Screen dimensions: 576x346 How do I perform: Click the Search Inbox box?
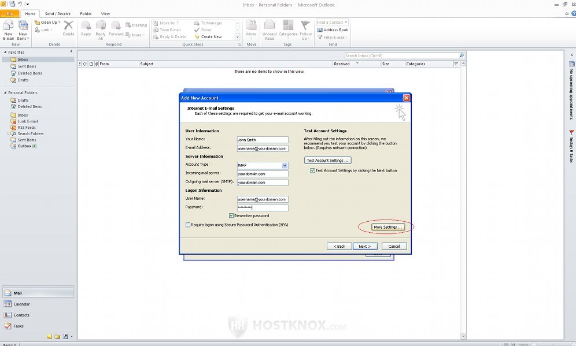(402, 55)
